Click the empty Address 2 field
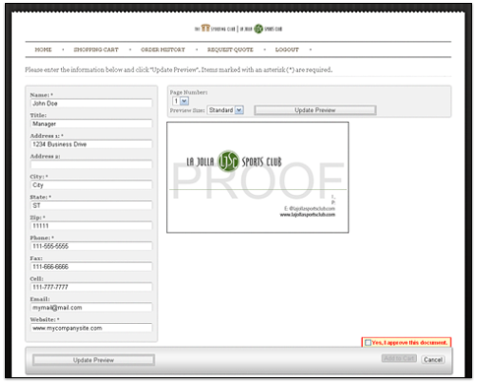477x388 pixels. point(91,164)
